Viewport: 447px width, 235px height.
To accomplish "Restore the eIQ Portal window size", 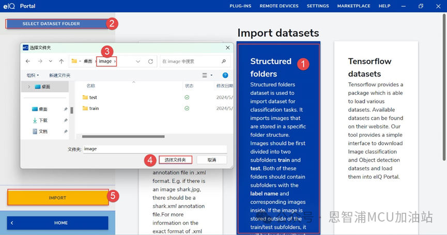I will click(421, 6).
